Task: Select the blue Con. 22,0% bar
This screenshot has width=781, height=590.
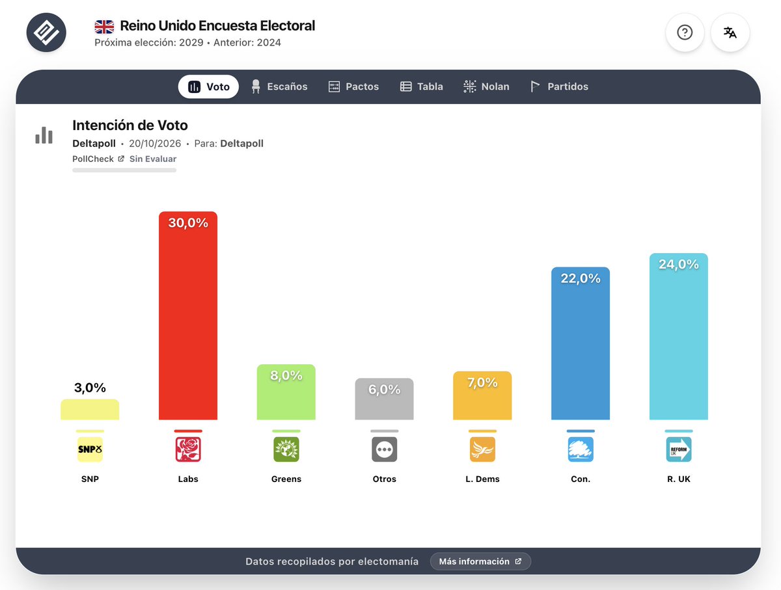Action: (x=581, y=343)
